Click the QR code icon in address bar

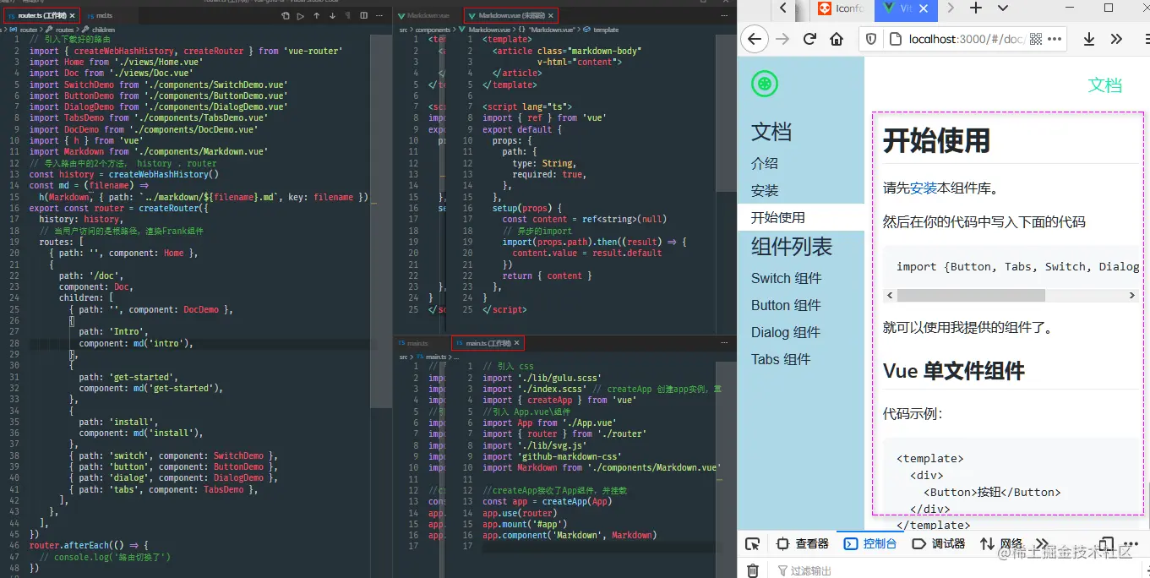click(x=1036, y=39)
